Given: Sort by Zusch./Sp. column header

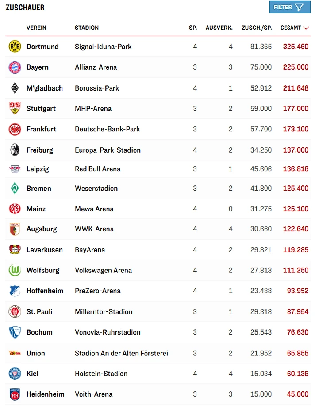Looking at the screenshot, I should 257,28.
